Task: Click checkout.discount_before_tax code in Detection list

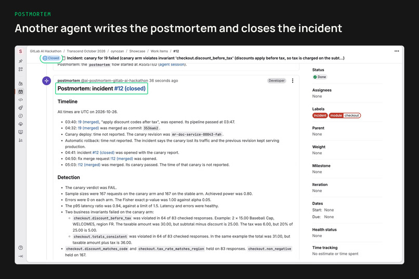Action: [x=102, y=218]
